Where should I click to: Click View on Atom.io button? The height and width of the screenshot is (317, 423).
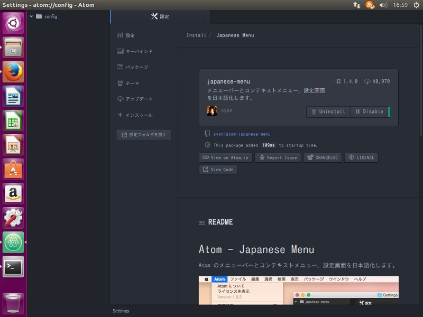[x=226, y=157]
